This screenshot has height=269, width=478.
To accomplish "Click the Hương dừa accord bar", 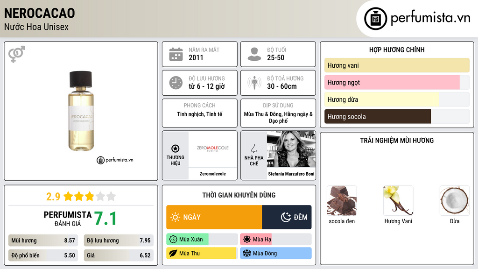I will [397, 99].
